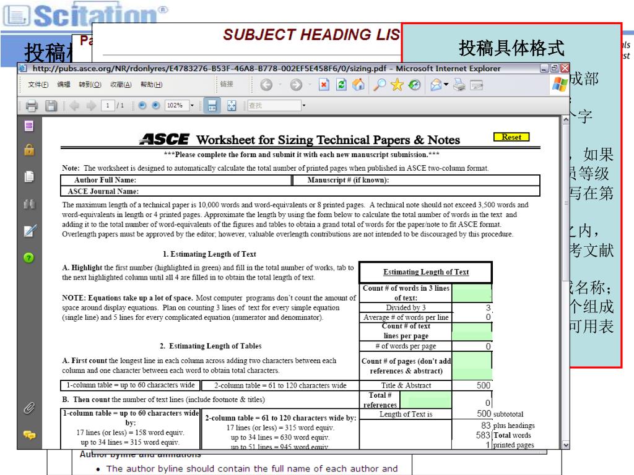The height and width of the screenshot is (475, 634).
Task: Click the IE toolbar Print icon
Action: [x=459, y=84]
